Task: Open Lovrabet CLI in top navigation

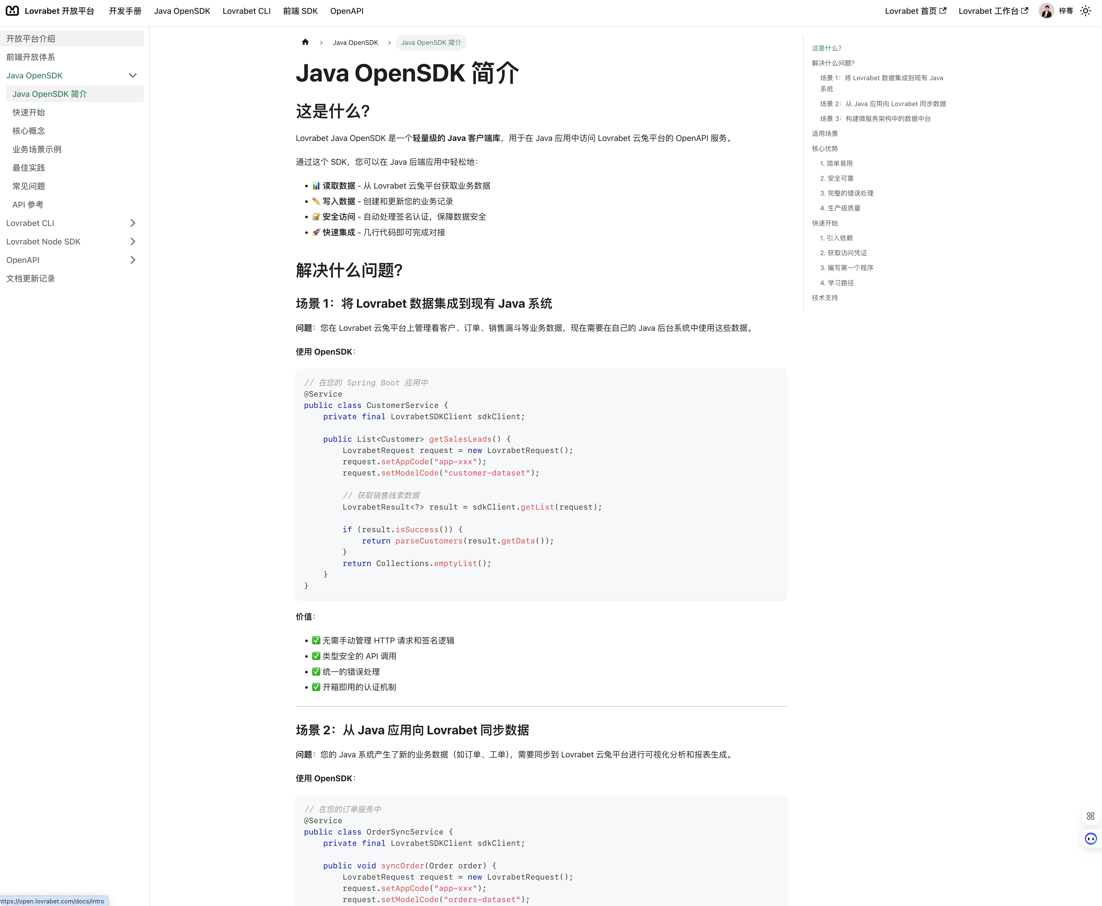Action: click(246, 11)
